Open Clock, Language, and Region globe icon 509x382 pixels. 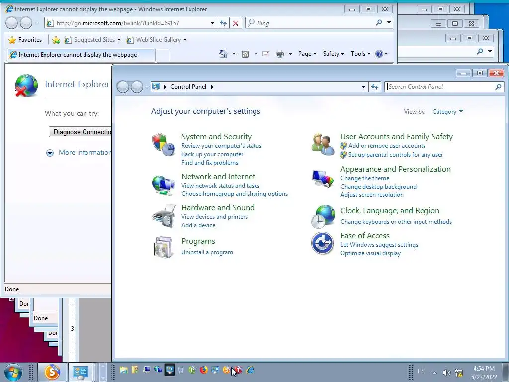(323, 217)
